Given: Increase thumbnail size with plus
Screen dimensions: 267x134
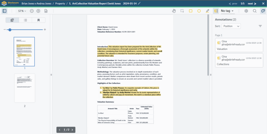Looking at the screenshot, I should pos(45,30).
